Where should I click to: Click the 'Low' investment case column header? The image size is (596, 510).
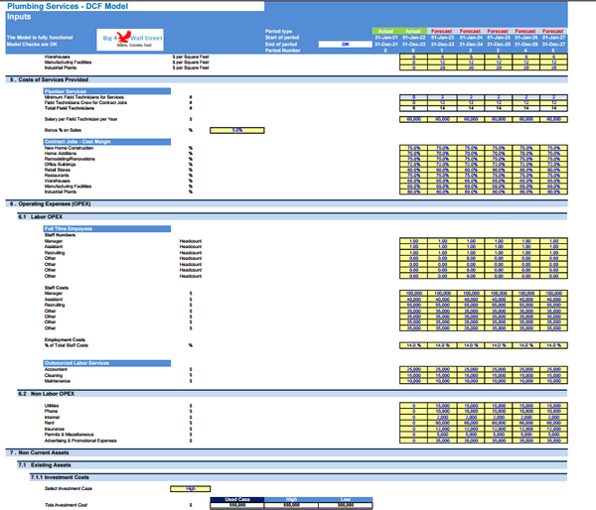[x=349, y=499]
